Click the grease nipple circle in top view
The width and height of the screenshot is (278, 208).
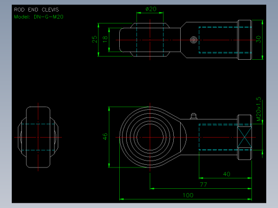(x=194, y=40)
